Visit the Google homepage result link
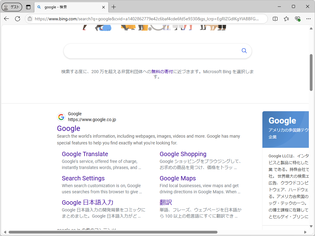Image resolution: width=315 pixels, height=236 pixels. click(x=68, y=128)
